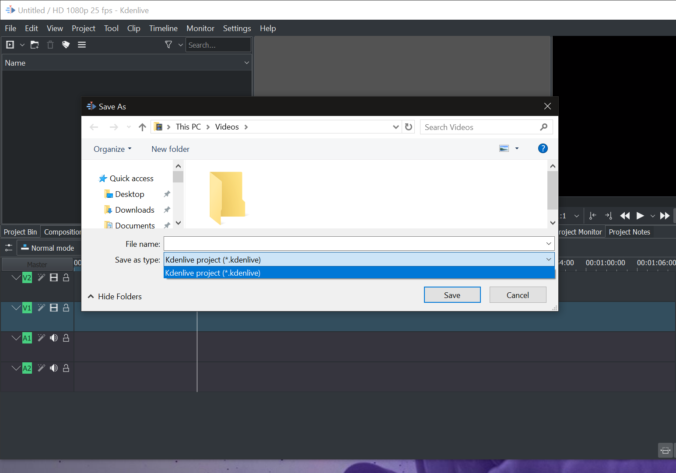Viewport: 676px width, 473px height.
Task: Switch to the Project Notes tab
Action: click(629, 232)
